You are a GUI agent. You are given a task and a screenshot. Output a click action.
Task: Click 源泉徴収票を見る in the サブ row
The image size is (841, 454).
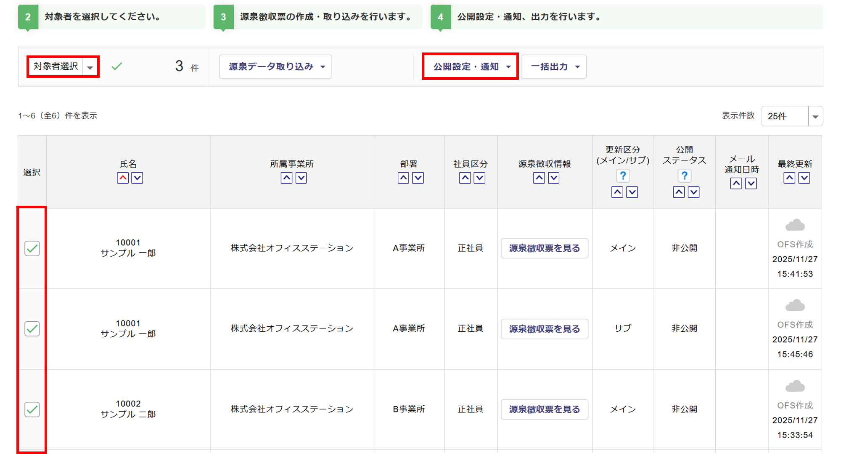coord(544,329)
